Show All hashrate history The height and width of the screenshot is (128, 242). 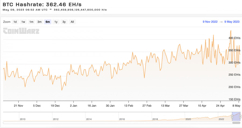pos(72,22)
